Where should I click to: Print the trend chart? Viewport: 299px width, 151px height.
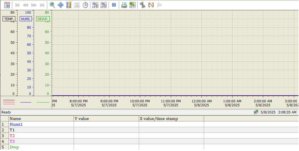(124, 5)
